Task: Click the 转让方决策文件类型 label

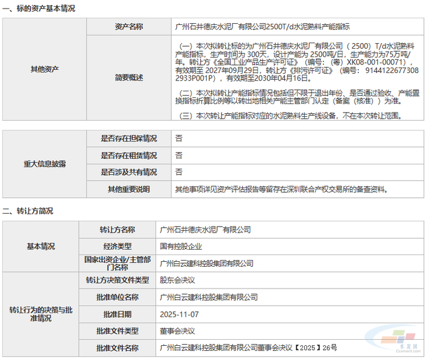Action: tap(117, 280)
